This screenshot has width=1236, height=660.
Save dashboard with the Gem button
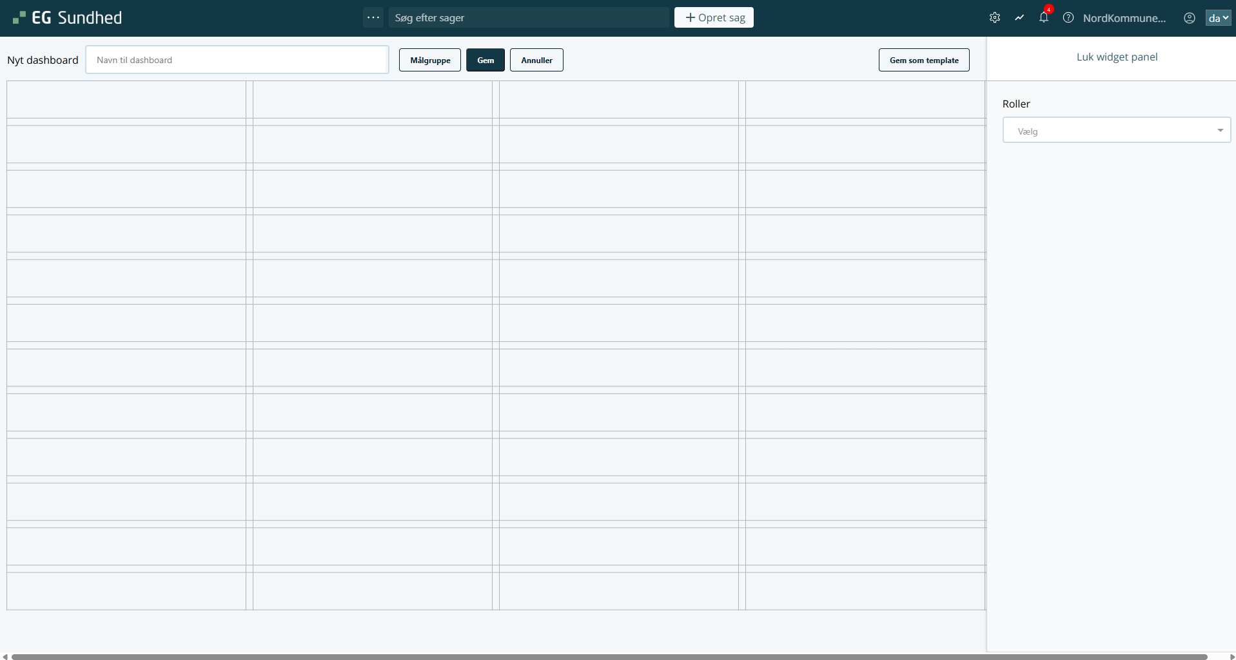tap(486, 60)
